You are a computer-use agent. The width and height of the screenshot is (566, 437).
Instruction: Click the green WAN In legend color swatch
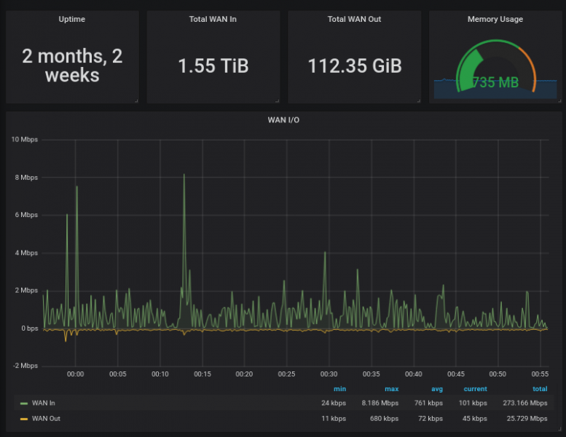pyautogui.click(x=24, y=403)
